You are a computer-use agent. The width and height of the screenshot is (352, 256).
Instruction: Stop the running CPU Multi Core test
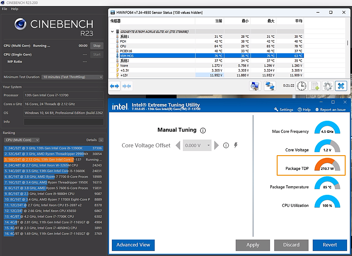[97, 46]
